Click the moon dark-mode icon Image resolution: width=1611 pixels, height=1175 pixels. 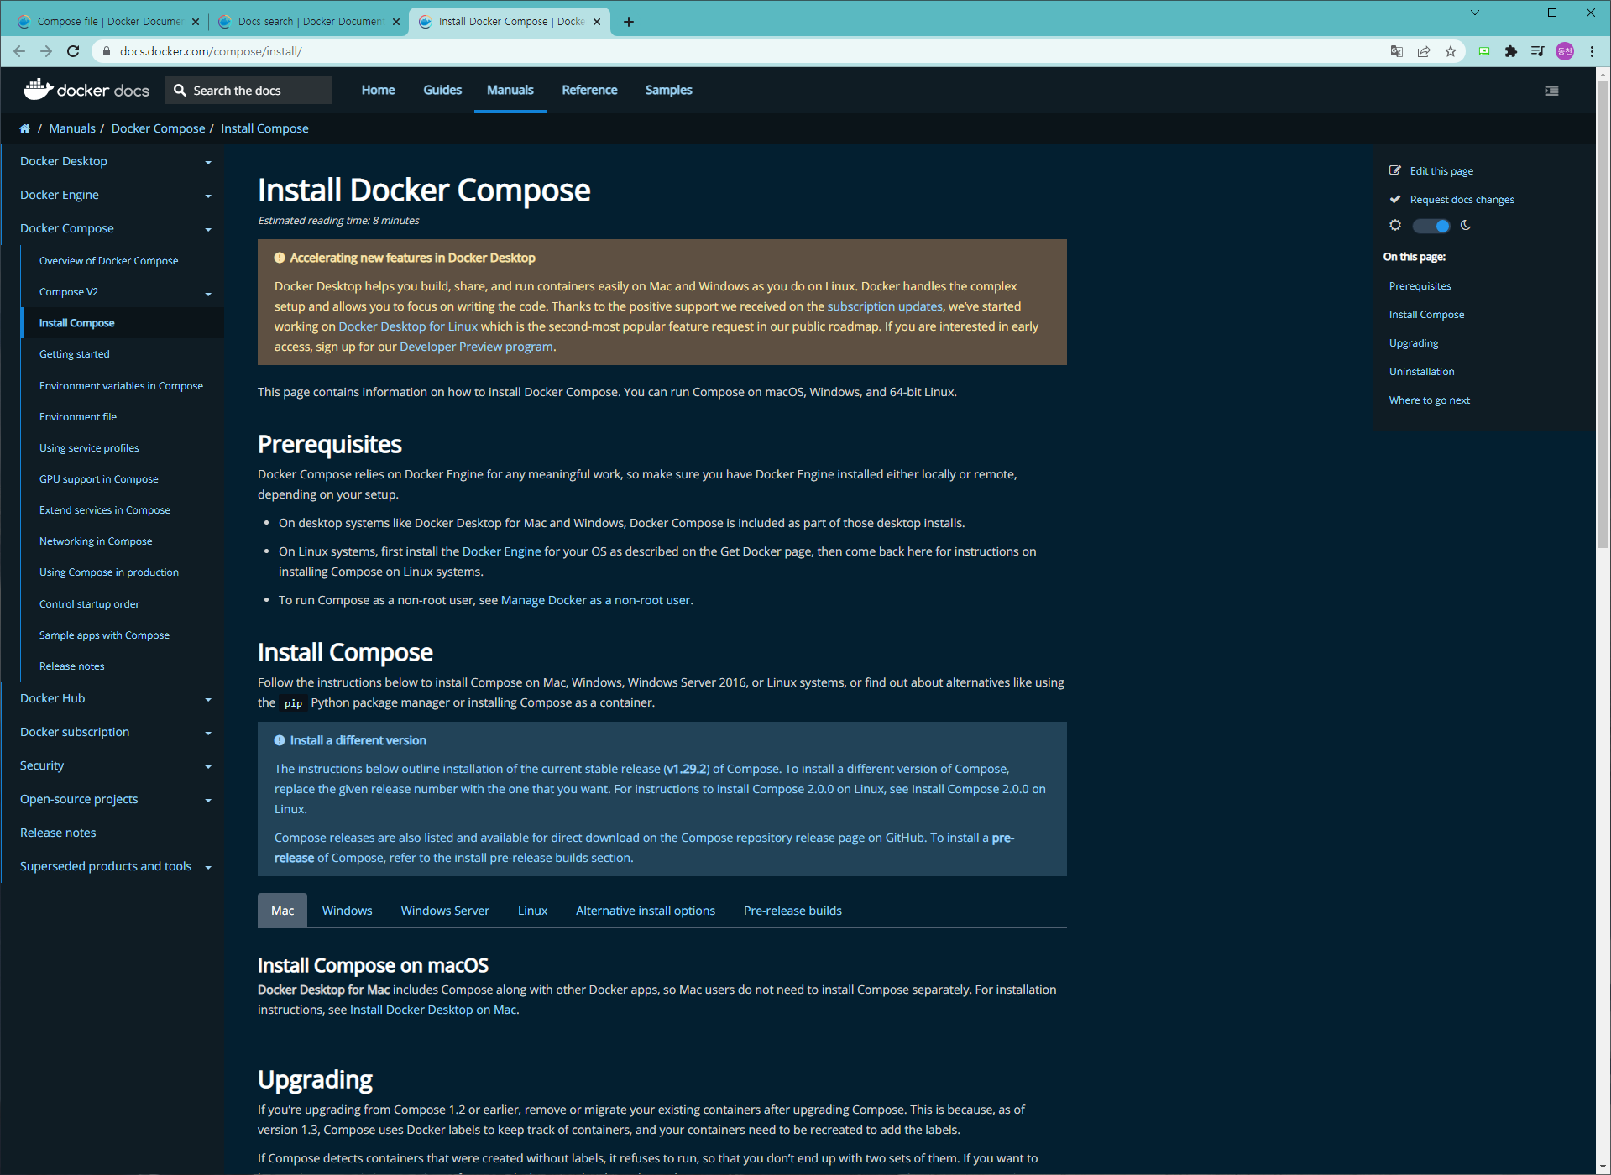tap(1466, 225)
